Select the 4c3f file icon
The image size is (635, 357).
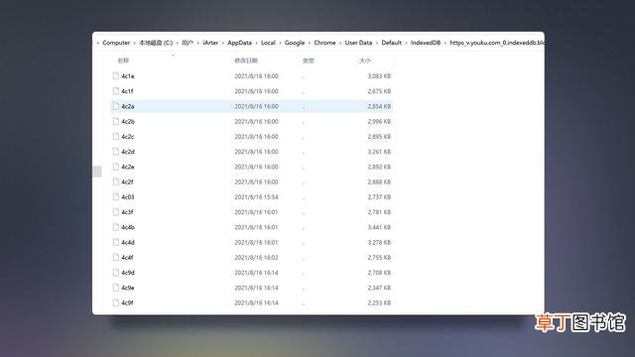pos(116,211)
